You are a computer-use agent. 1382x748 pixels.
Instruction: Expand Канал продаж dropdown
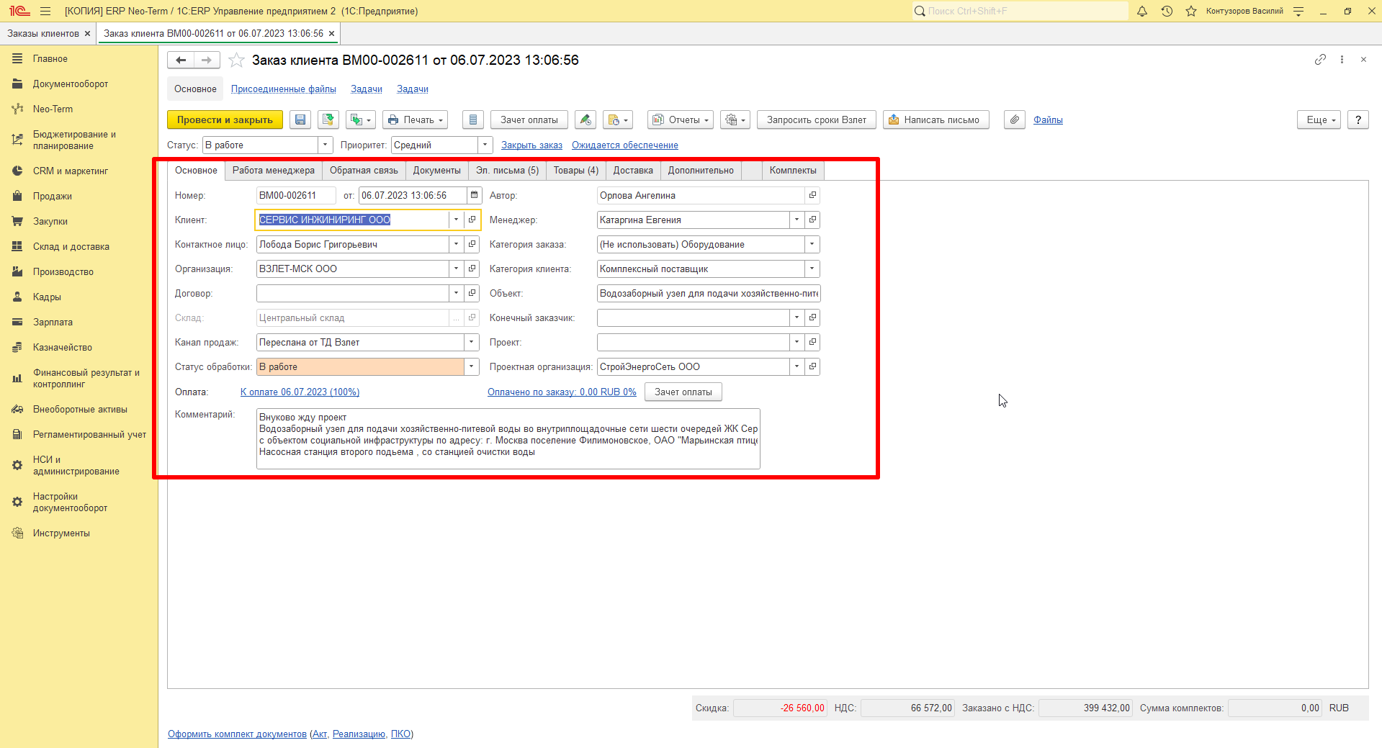472,342
